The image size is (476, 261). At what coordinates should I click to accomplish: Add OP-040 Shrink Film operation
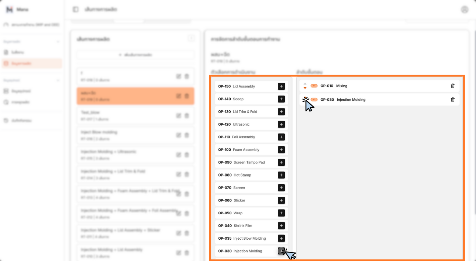281,226
